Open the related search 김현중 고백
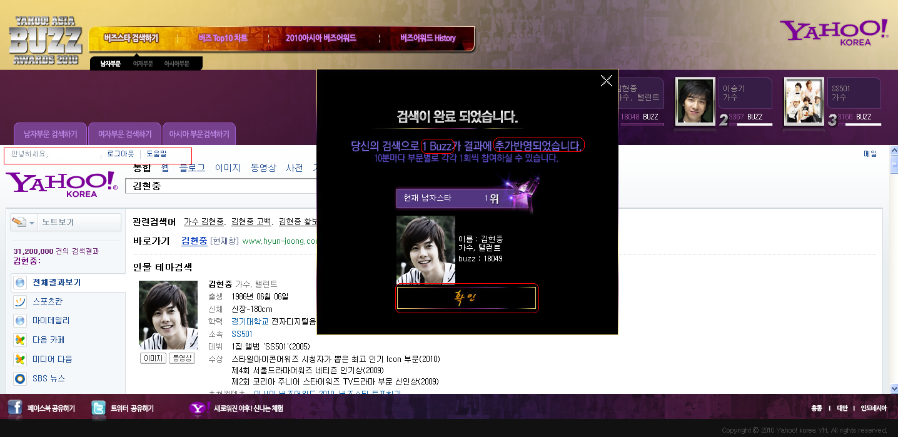898x437 pixels. (251, 222)
